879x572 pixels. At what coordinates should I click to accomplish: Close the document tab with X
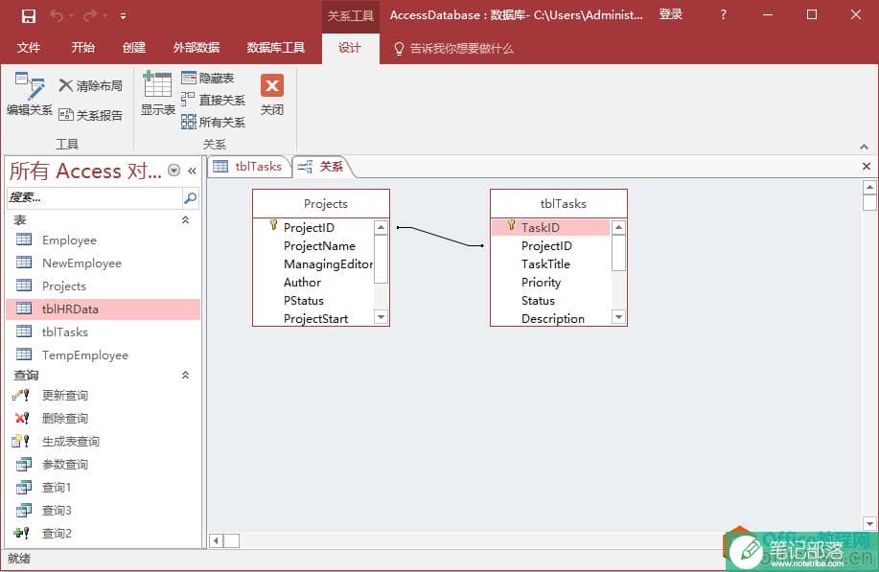[867, 167]
